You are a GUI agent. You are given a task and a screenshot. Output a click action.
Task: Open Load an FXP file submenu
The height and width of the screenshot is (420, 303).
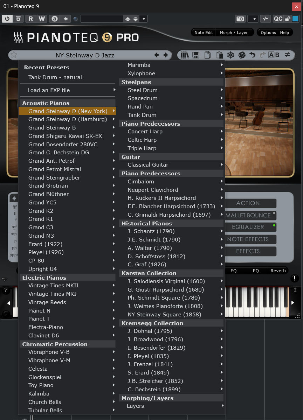pos(67,90)
